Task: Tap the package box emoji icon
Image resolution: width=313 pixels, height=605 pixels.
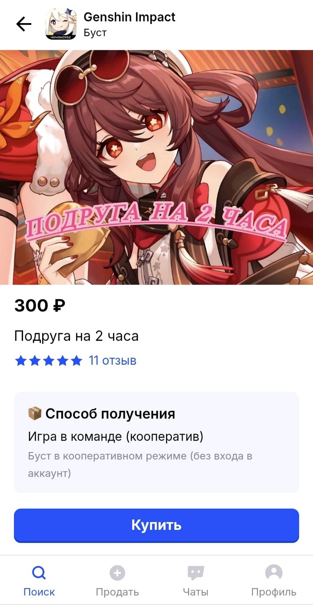Action: 35,413
